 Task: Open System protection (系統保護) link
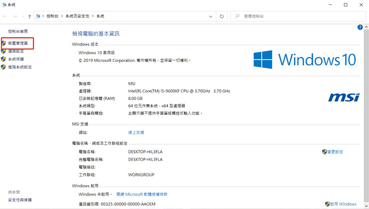16,59
